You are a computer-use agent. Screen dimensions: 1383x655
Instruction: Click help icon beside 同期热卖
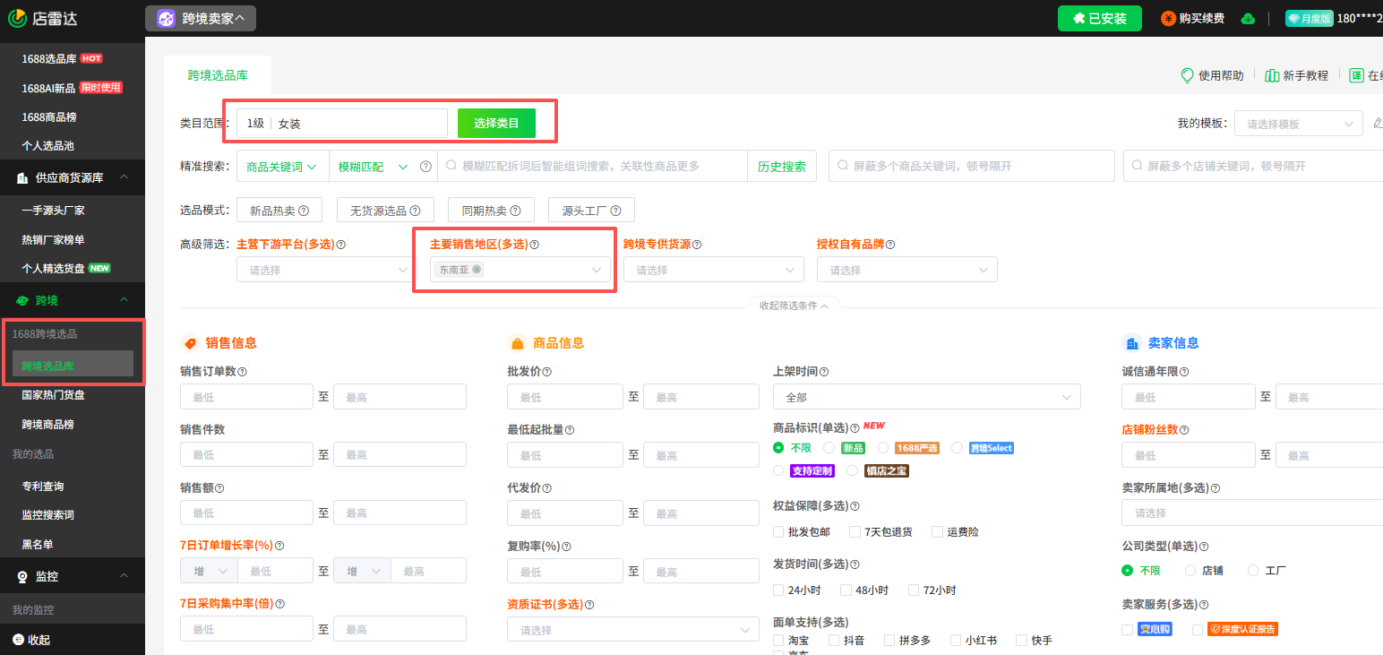[x=516, y=211]
